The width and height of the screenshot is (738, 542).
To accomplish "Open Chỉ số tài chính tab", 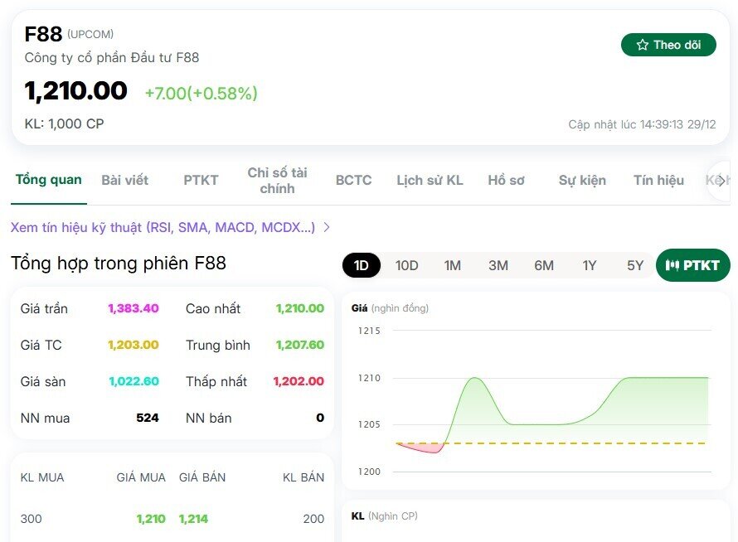I will coord(277,180).
